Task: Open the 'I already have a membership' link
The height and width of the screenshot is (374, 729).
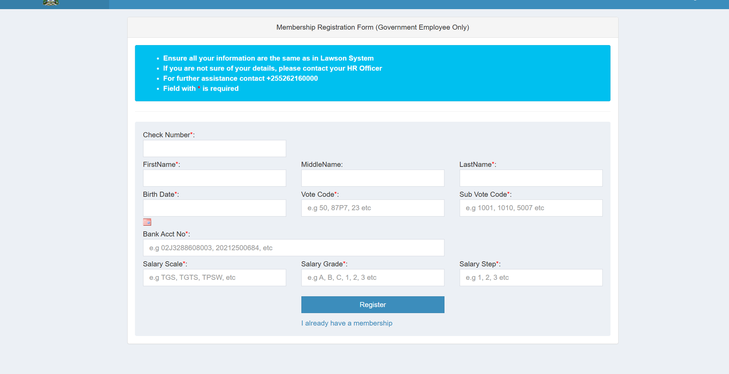Action: (346, 323)
